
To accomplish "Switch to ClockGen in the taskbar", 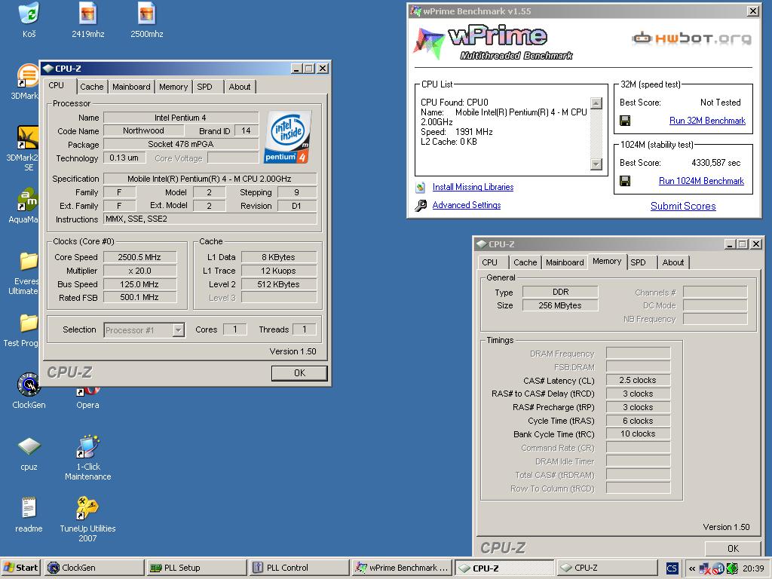I will click(94, 568).
